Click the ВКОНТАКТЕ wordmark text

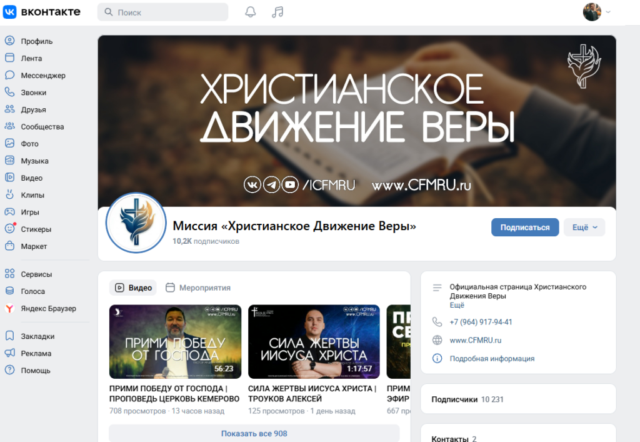tap(51, 12)
